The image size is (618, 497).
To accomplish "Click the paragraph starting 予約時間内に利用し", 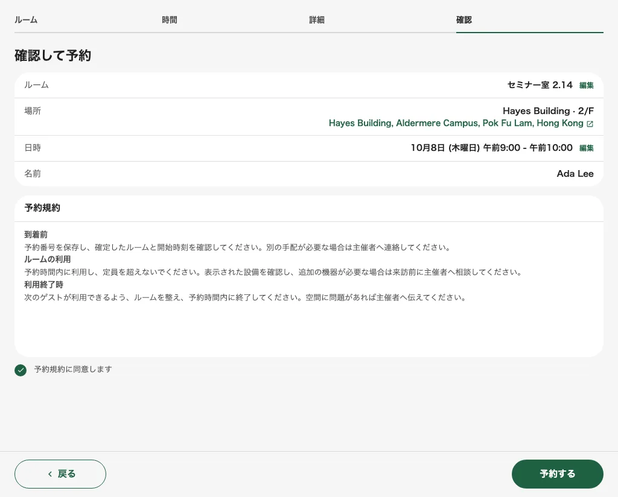I will [273, 272].
